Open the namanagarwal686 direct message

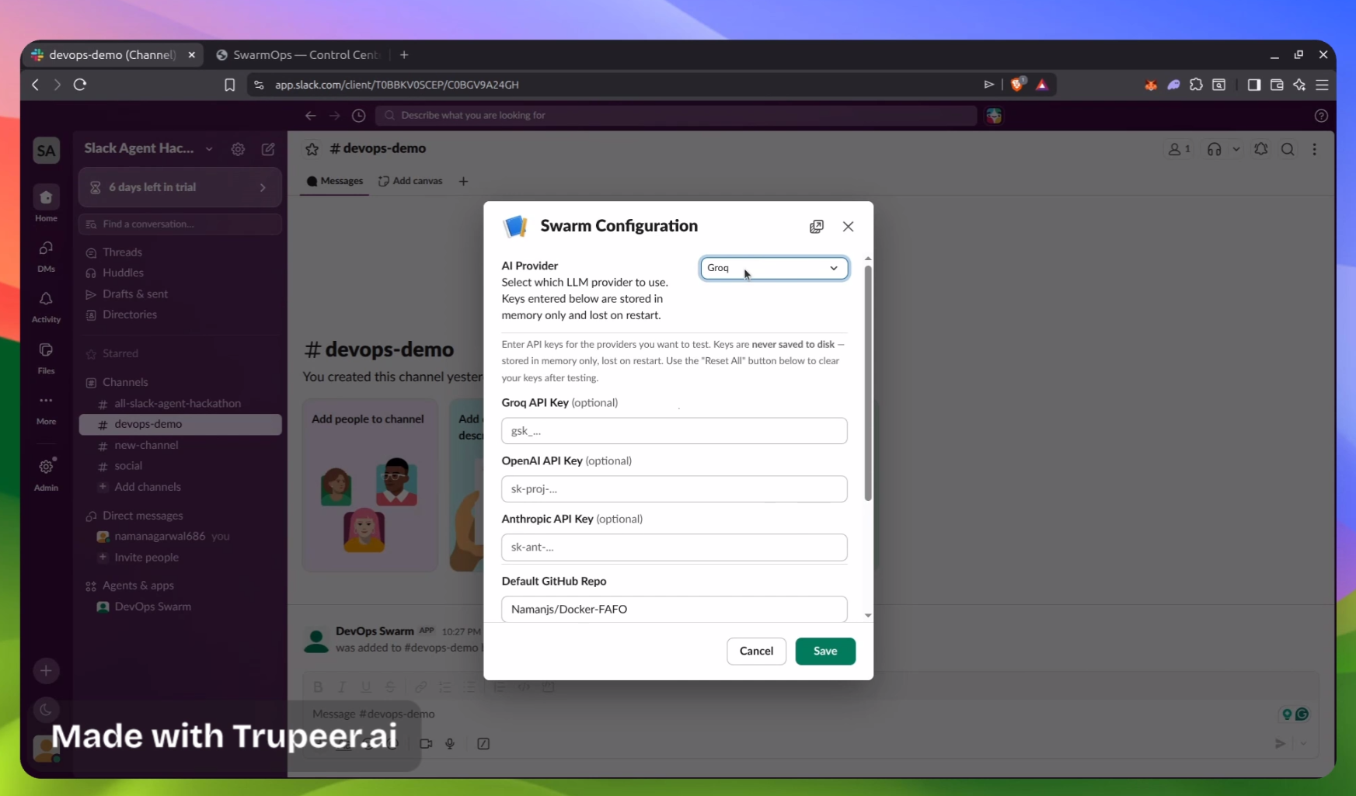click(x=180, y=537)
